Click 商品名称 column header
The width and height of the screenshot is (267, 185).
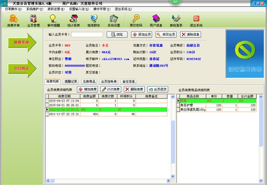193,96
